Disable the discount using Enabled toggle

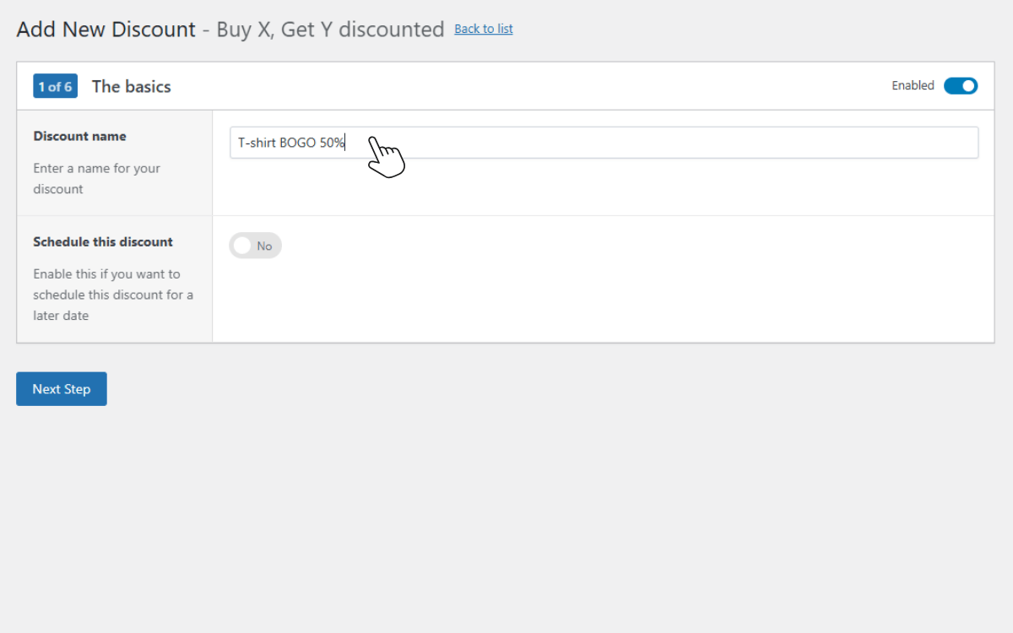(960, 85)
